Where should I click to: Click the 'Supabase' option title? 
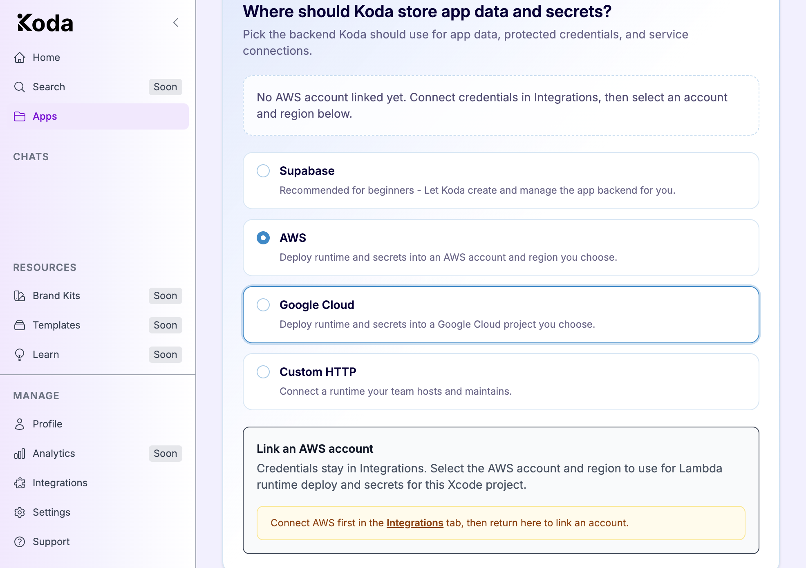pyautogui.click(x=307, y=171)
